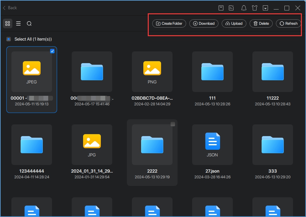This screenshot has width=306, height=217.
Task: Click the Upload button
Action: (234, 23)
